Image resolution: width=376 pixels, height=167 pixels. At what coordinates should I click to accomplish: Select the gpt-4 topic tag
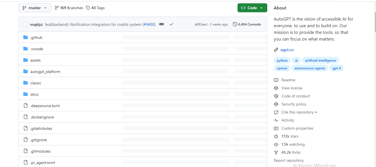point(337,68)
